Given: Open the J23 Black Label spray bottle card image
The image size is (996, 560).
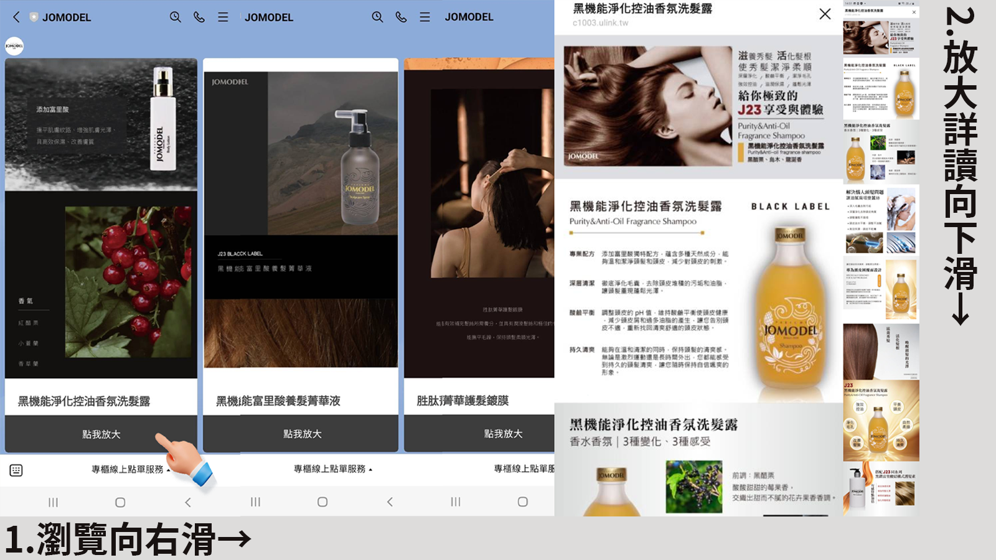Looking at the screenshot, I should click(301, 220).
